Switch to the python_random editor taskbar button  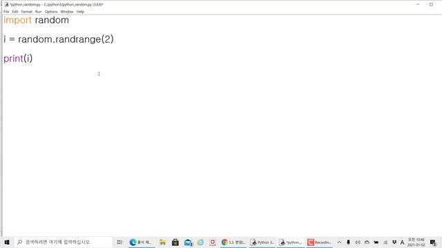click(x=291, y=242)
